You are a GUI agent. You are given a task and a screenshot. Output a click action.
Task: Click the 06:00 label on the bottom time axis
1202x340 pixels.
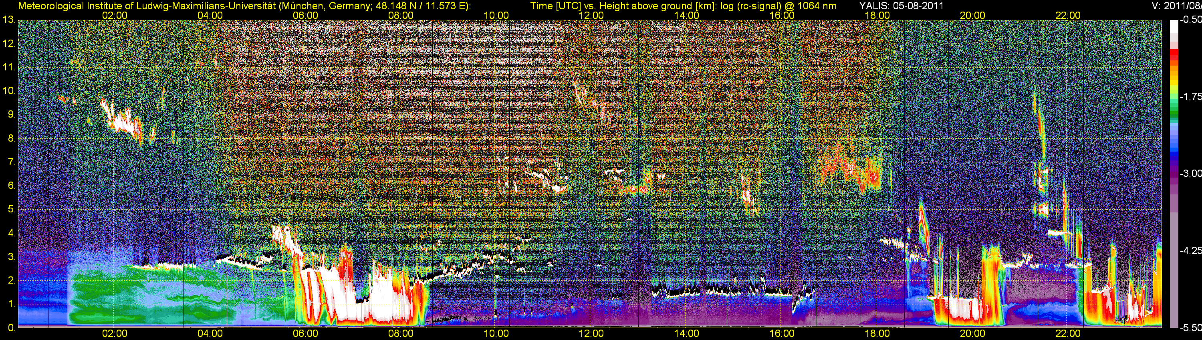306,334
